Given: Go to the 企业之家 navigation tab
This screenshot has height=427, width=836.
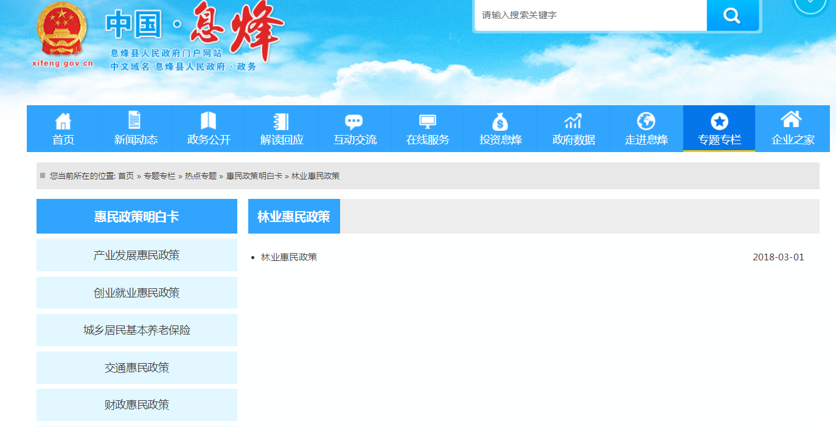Looking at the screenshot, I should click(x=792, y=129).
